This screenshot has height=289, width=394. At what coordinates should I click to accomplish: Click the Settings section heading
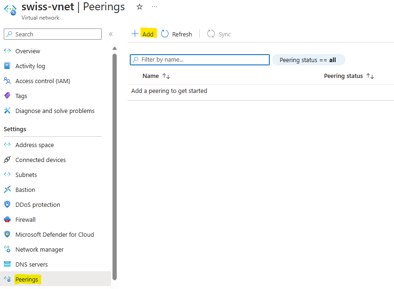(x=15, y=129)
